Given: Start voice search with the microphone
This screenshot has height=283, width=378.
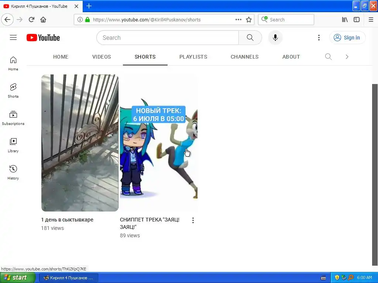Looking at the screenshot, I should coord(275,38).
